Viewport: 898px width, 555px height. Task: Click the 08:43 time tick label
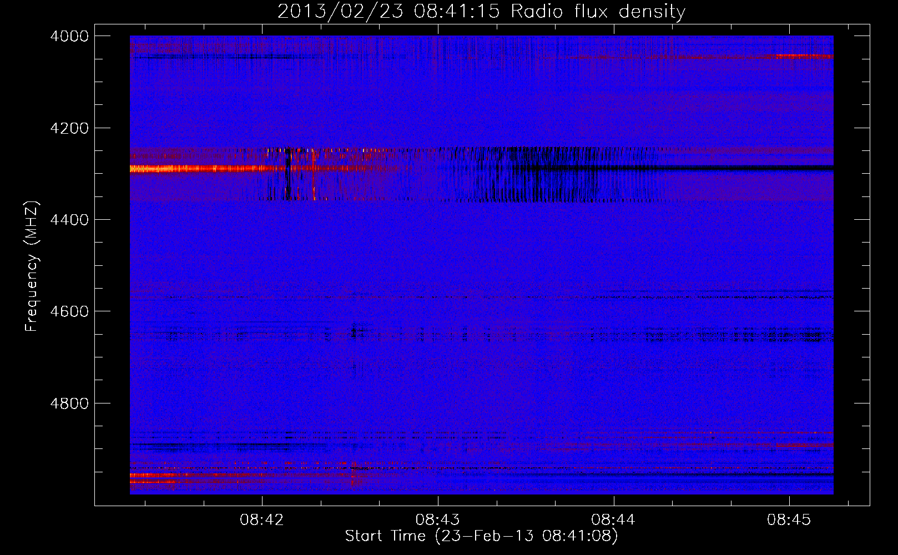tap(438, 520)
